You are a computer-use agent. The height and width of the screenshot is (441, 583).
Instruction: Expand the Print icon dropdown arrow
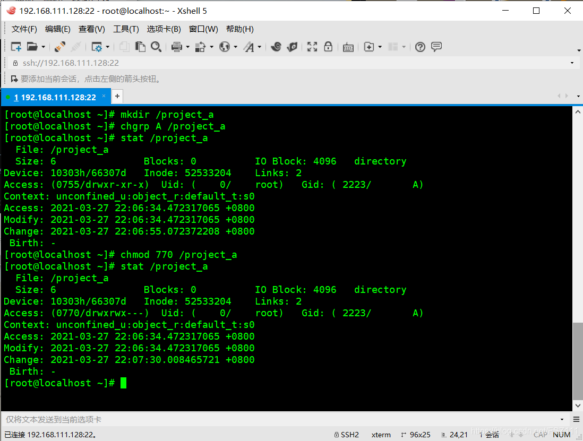pos(187,47)
